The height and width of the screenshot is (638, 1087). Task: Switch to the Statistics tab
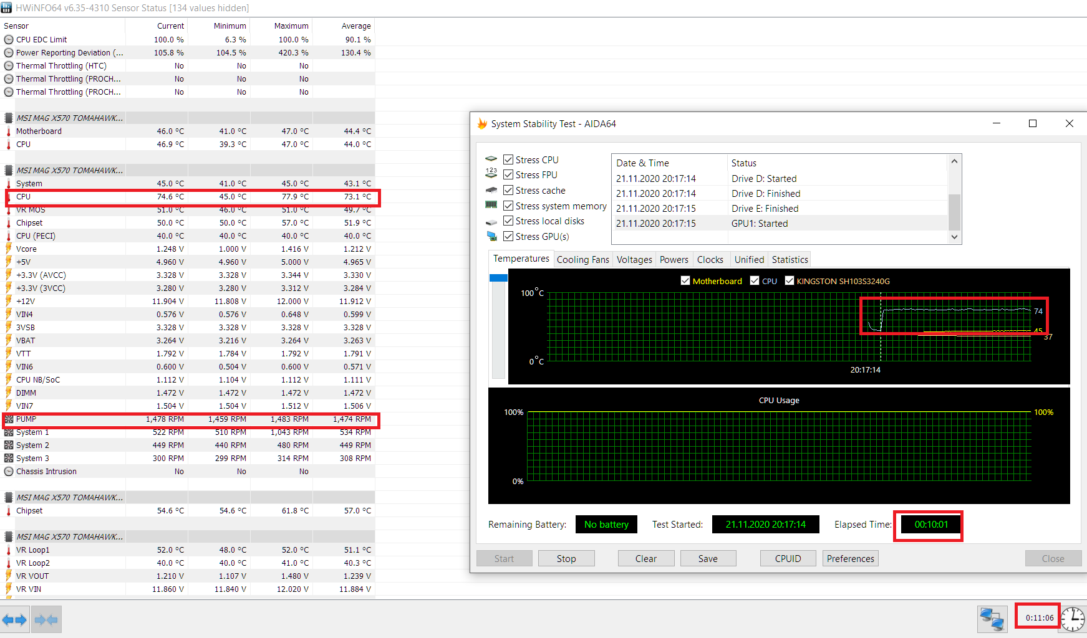(x=790, y=259)
